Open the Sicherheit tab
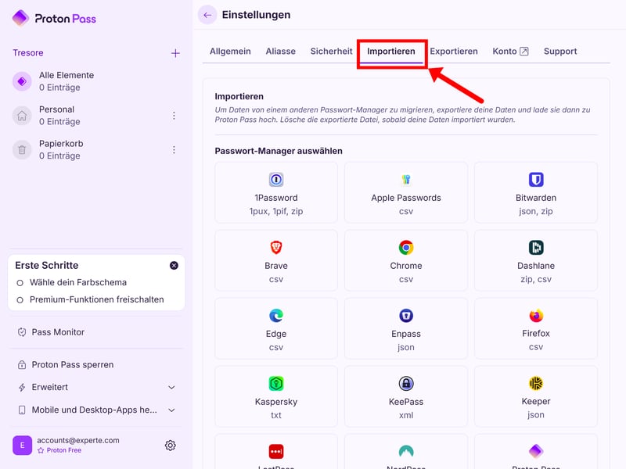 point(331,52)
